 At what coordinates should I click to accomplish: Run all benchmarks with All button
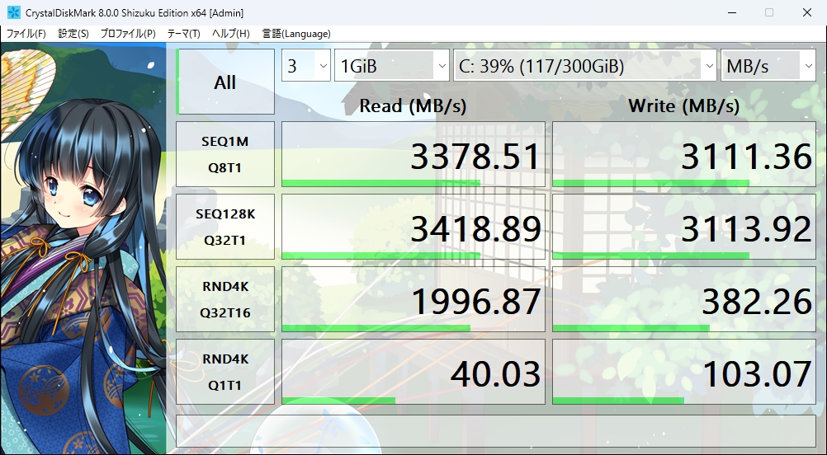[x=225, y=82]
